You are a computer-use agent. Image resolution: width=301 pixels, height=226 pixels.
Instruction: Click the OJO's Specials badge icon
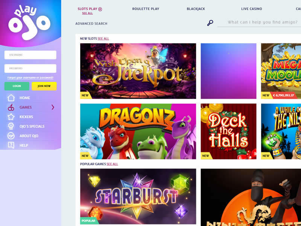coord(11,126)
